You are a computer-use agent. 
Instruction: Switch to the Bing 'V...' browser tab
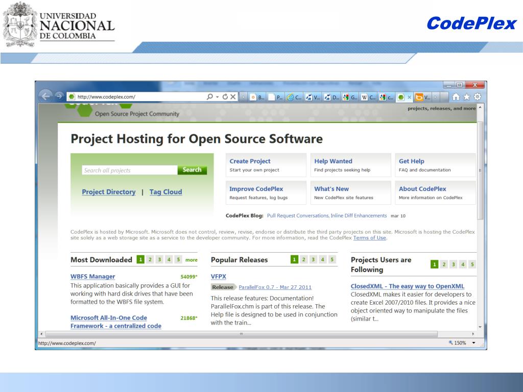point(423,97)
